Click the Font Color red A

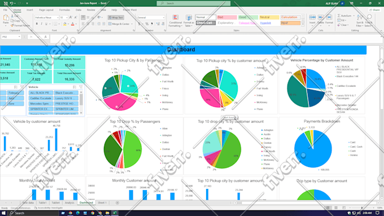(x=72, y=24)
